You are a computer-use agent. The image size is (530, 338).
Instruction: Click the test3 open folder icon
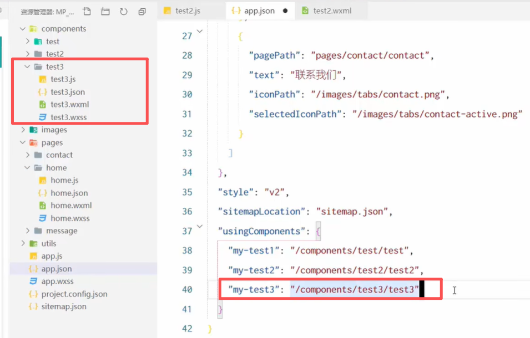[x=38, y=66]
